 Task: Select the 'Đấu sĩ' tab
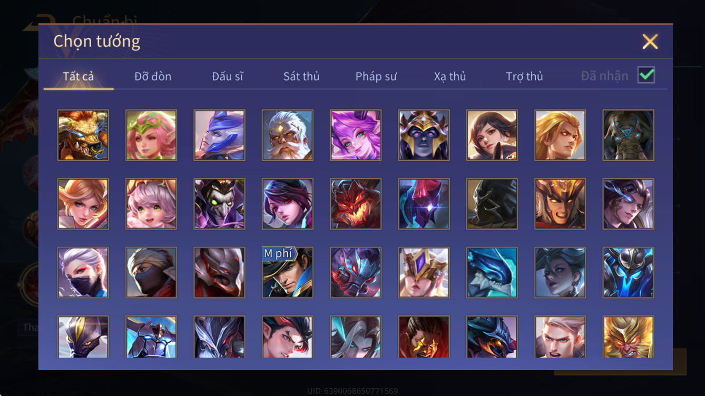click(x=228, y=76)
